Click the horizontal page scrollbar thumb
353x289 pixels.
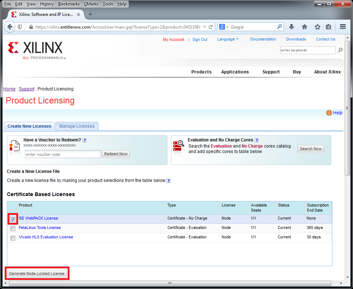170,283
